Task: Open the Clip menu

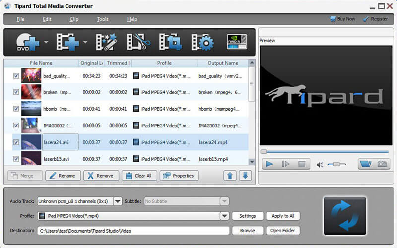Action: 74,19
